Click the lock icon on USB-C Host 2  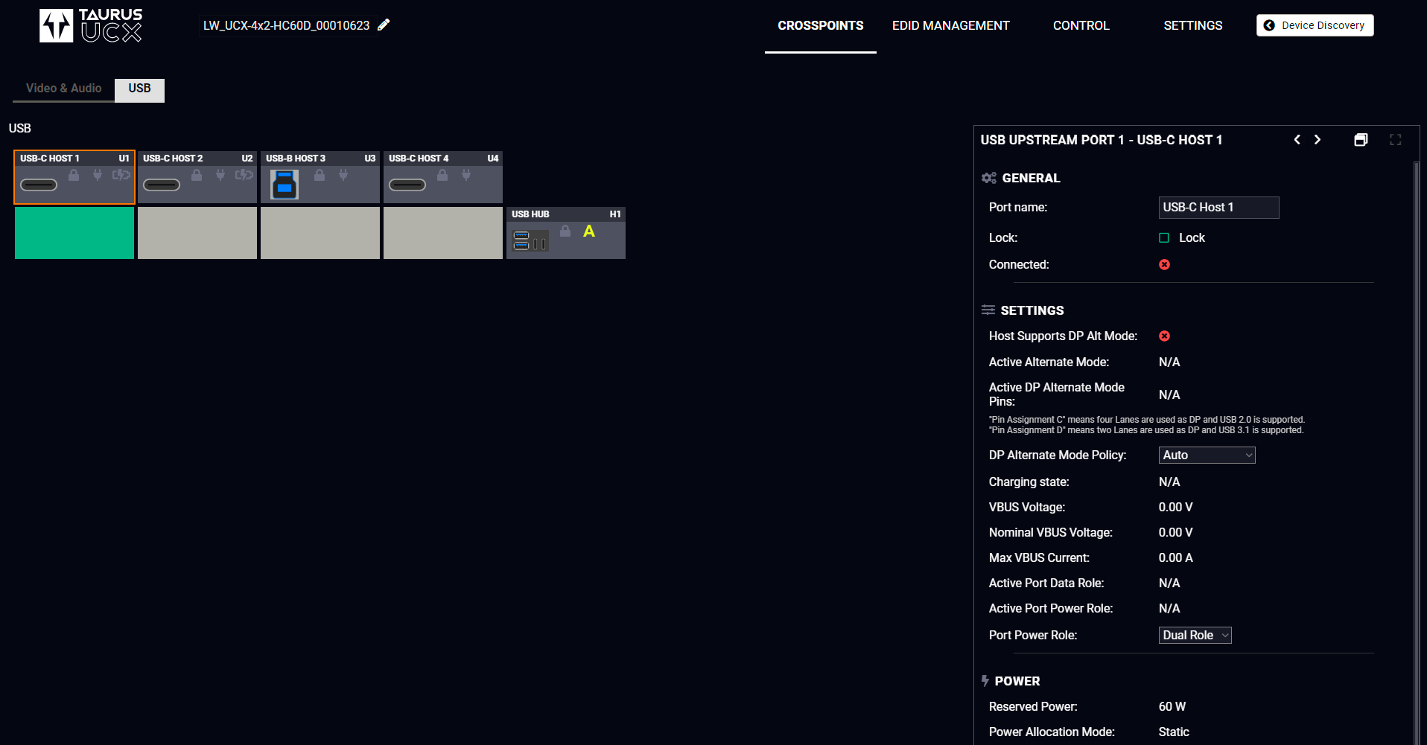(197, 175)
